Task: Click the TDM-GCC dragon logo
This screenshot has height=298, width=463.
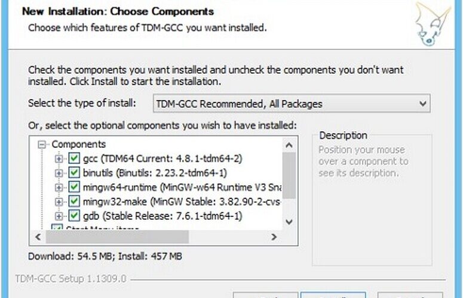Action: click(x=433, y=24)
